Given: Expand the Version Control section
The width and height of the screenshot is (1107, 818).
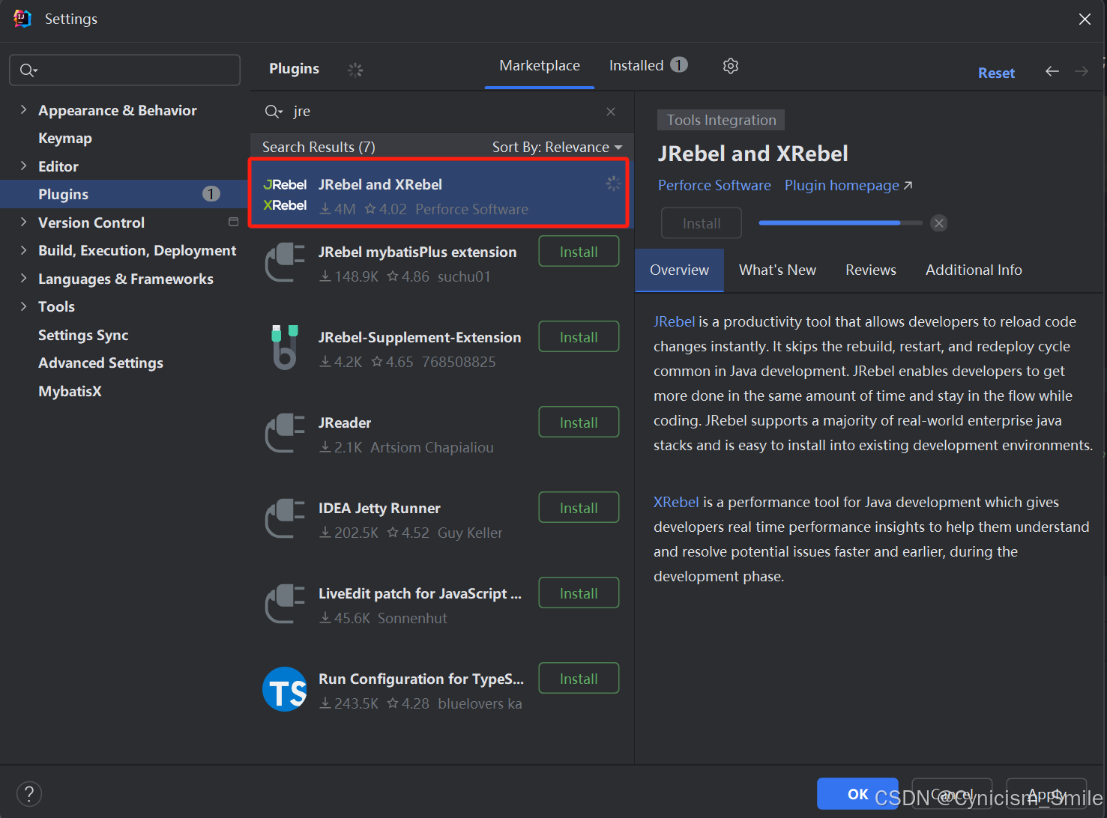Looking at the screenshot, I should (x=23, y=222).
